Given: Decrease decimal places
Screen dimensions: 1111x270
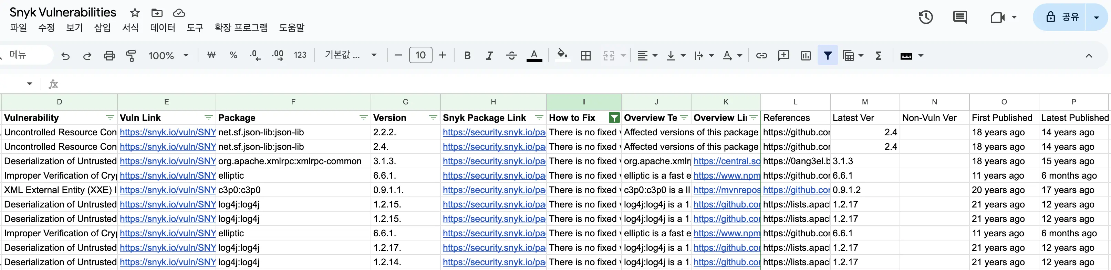Looking at the screenshot, I should pyautogui.click(x=255, y=55).
